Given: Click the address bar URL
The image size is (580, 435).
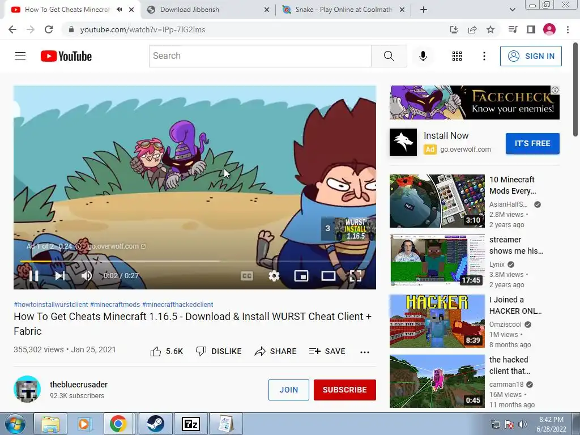Looking at the screenshot, I should pos(142,29).
